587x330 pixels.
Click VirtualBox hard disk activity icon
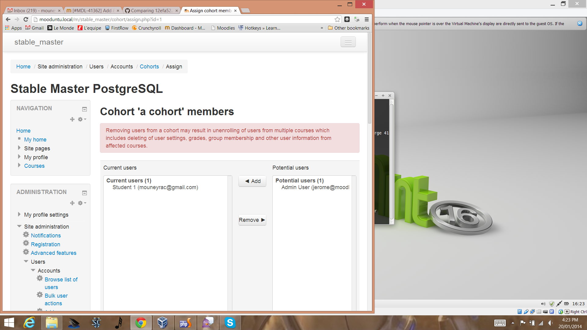pos(519,312)
